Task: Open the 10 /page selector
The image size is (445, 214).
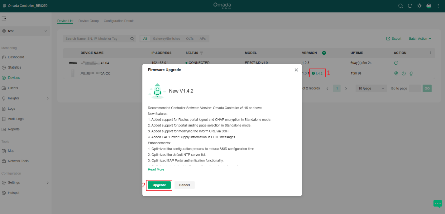Action: coord(371,89)
